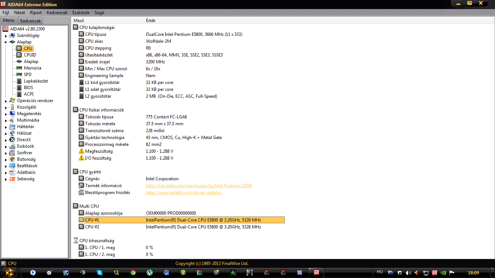Select the CPU chip icon in tree
Screen dimensions: 495x278
coord(19,49)
